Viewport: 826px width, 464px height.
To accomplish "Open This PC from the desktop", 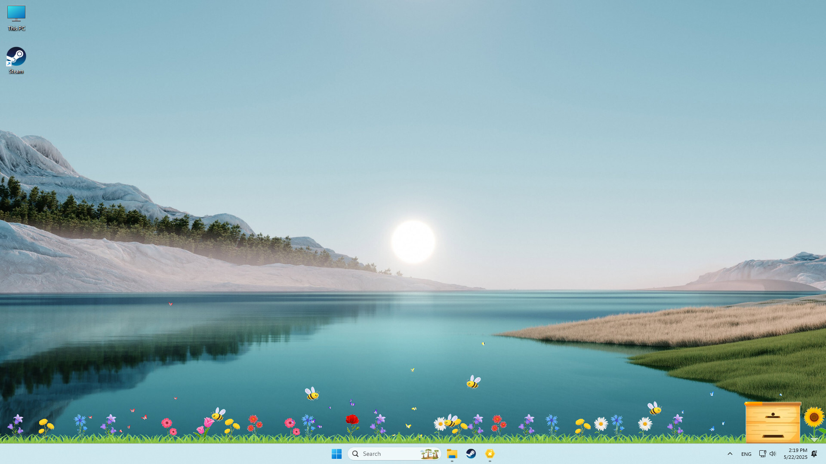I will (16, 13).
